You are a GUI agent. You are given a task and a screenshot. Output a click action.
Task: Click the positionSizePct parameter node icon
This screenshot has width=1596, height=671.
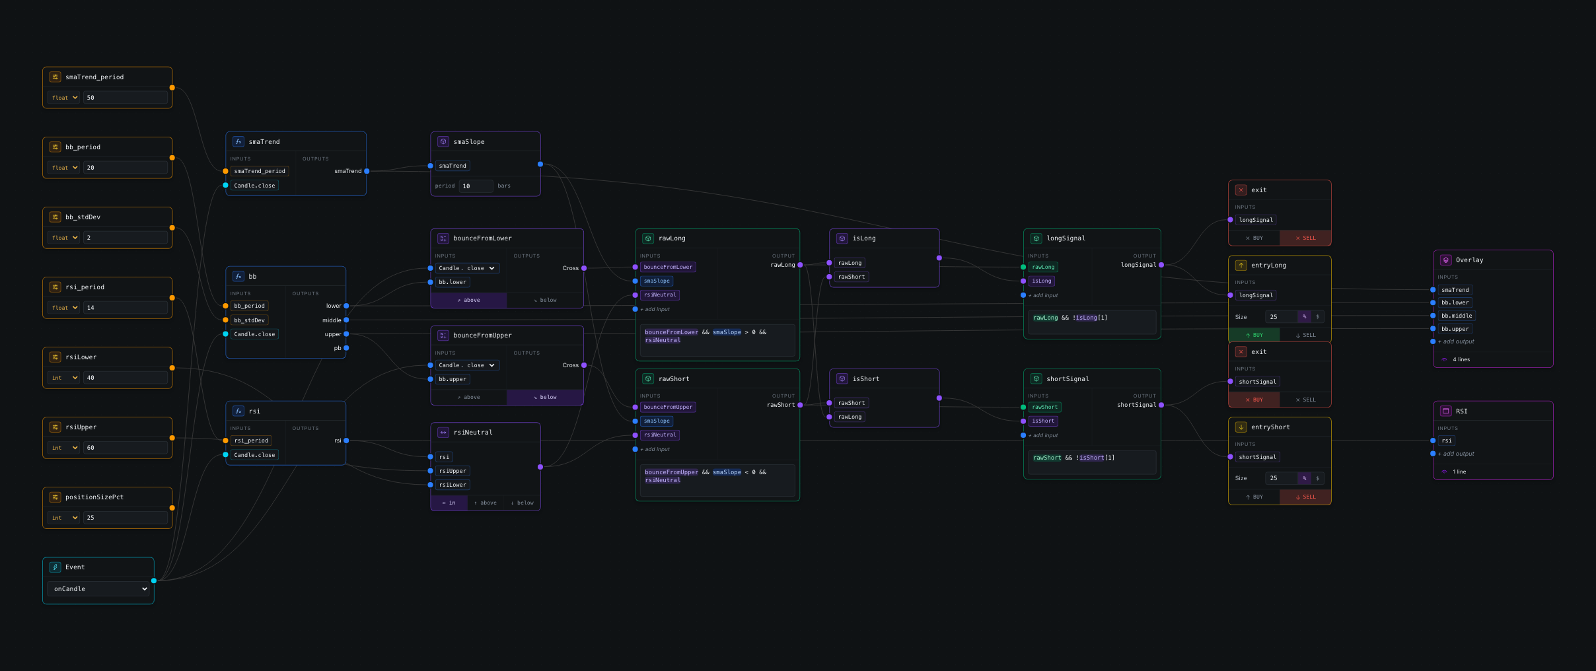(55, 497)
